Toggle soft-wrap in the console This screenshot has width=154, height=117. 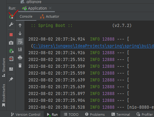pyautogui.click(x=20, y=41)
